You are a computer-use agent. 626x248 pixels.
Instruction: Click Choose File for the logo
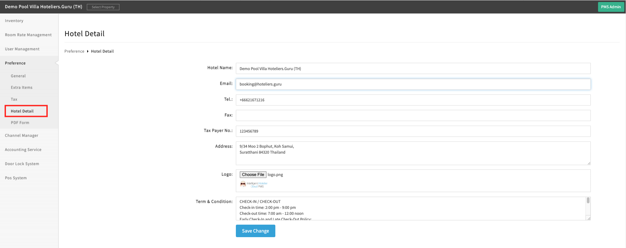(x=253, y=175)
